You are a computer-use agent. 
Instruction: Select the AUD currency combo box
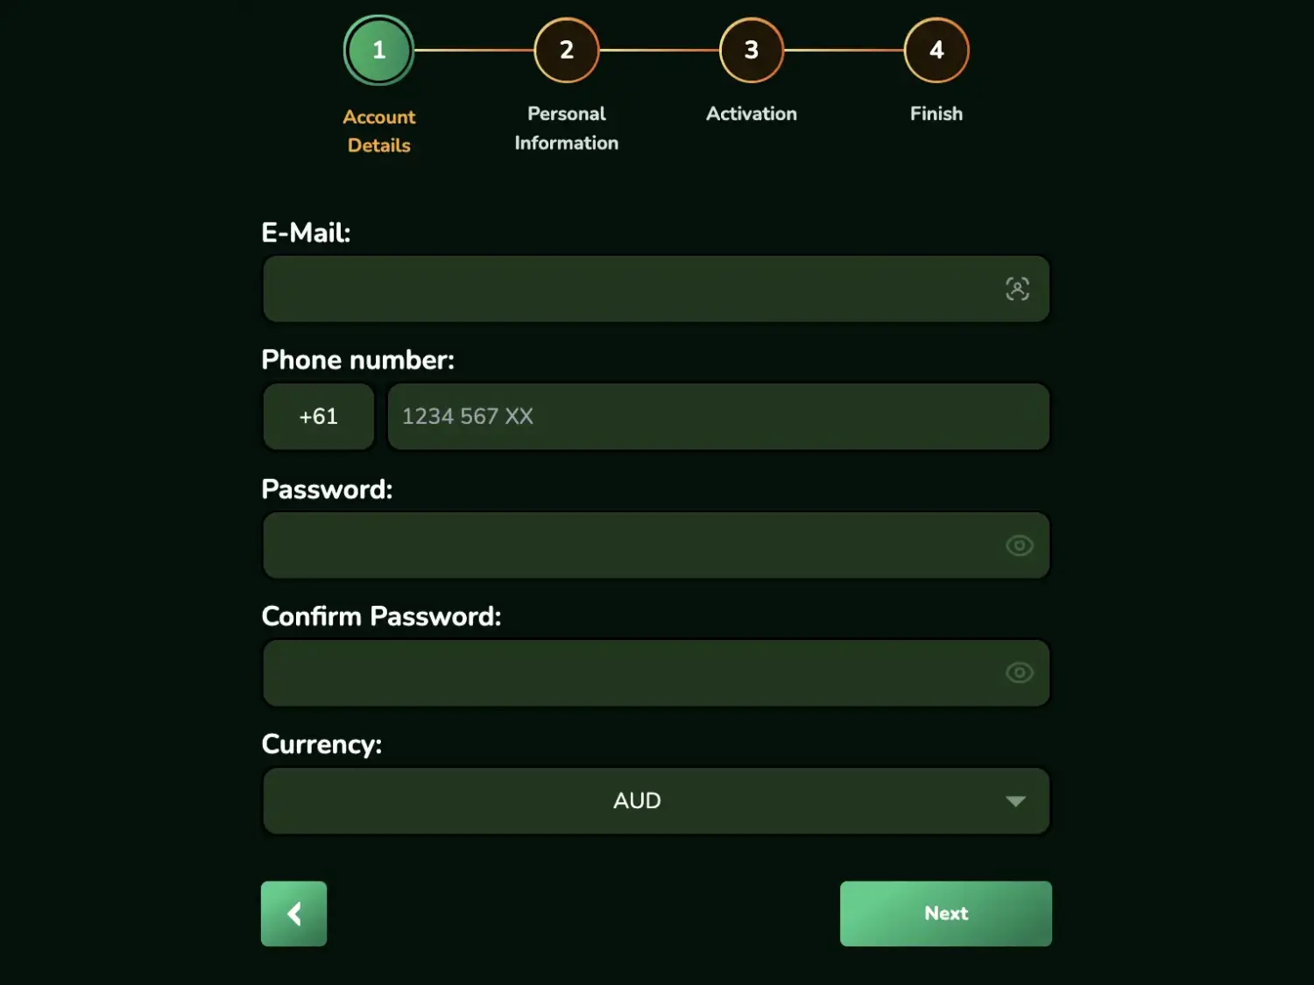637,801
